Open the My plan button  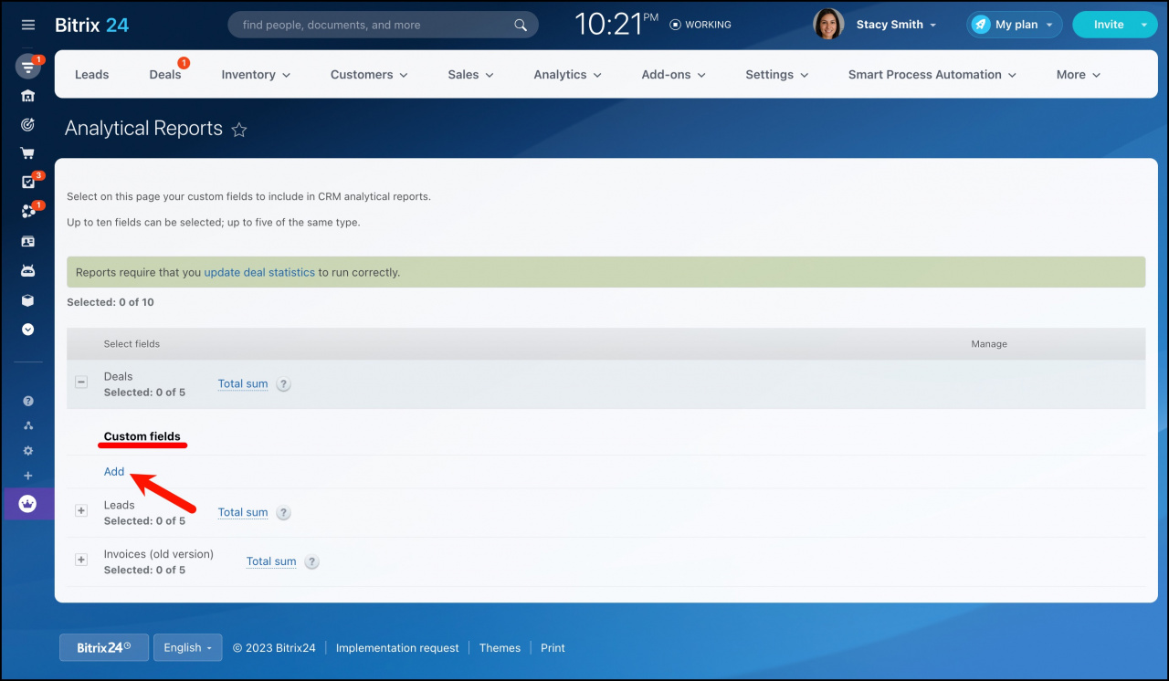[x=1015, y=25]
